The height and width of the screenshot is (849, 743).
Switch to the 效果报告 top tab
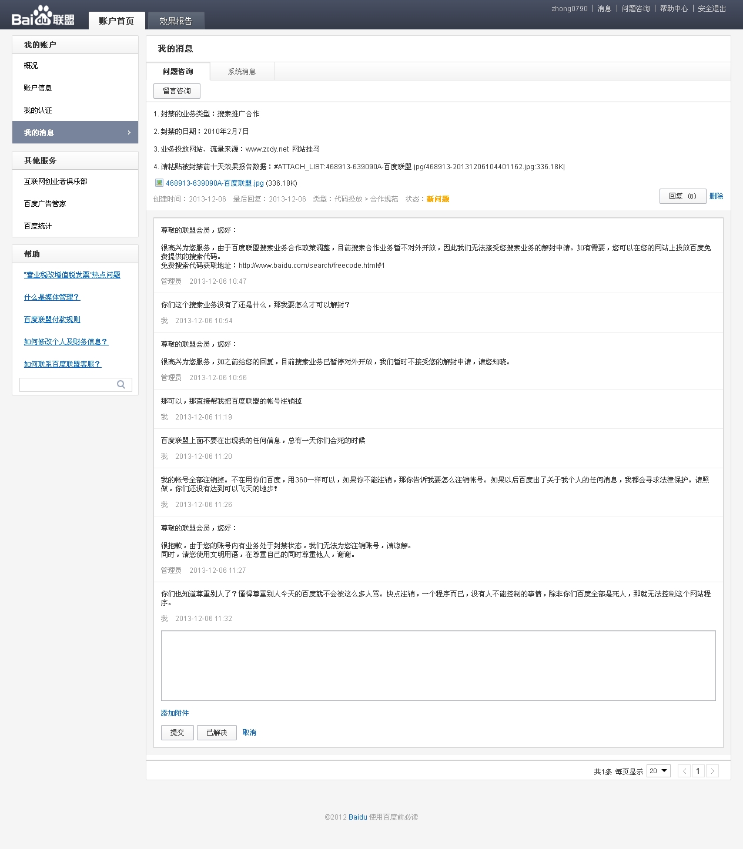tap(176, 21)
